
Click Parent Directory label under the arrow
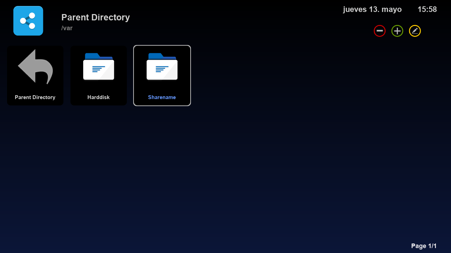pos(35,97)
